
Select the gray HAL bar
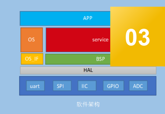tap(88, 70)
